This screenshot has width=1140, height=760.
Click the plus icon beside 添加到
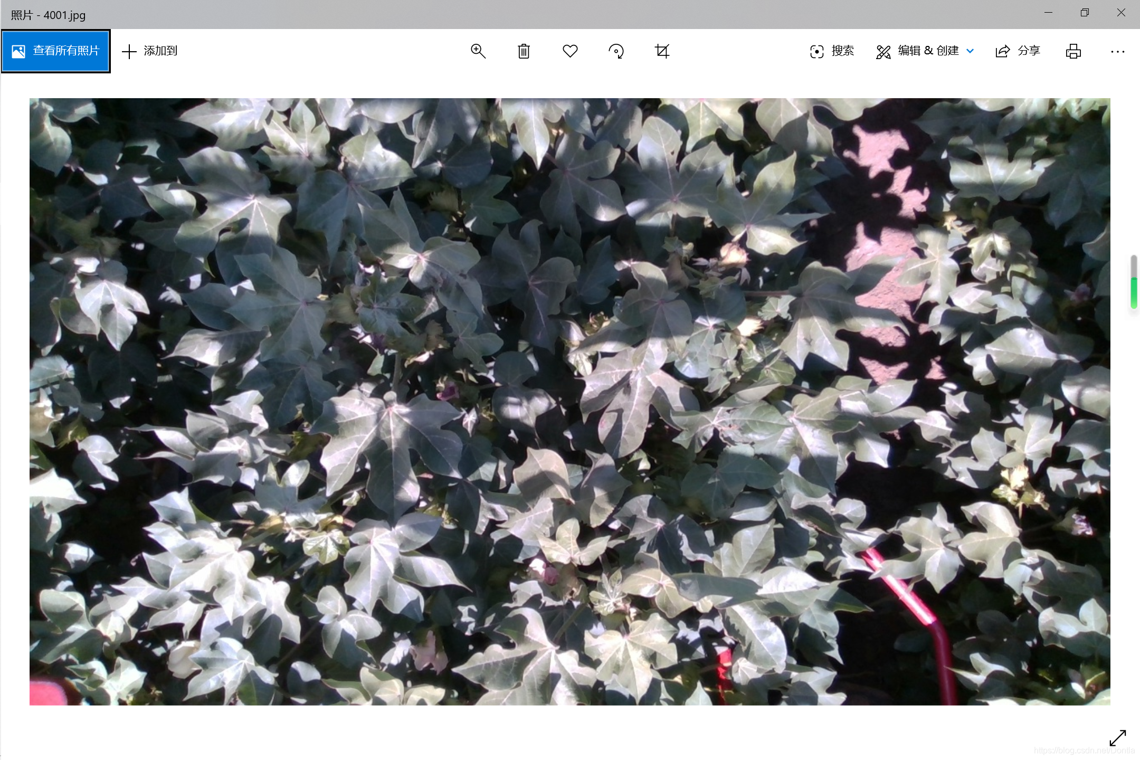(x=129, y=51)
